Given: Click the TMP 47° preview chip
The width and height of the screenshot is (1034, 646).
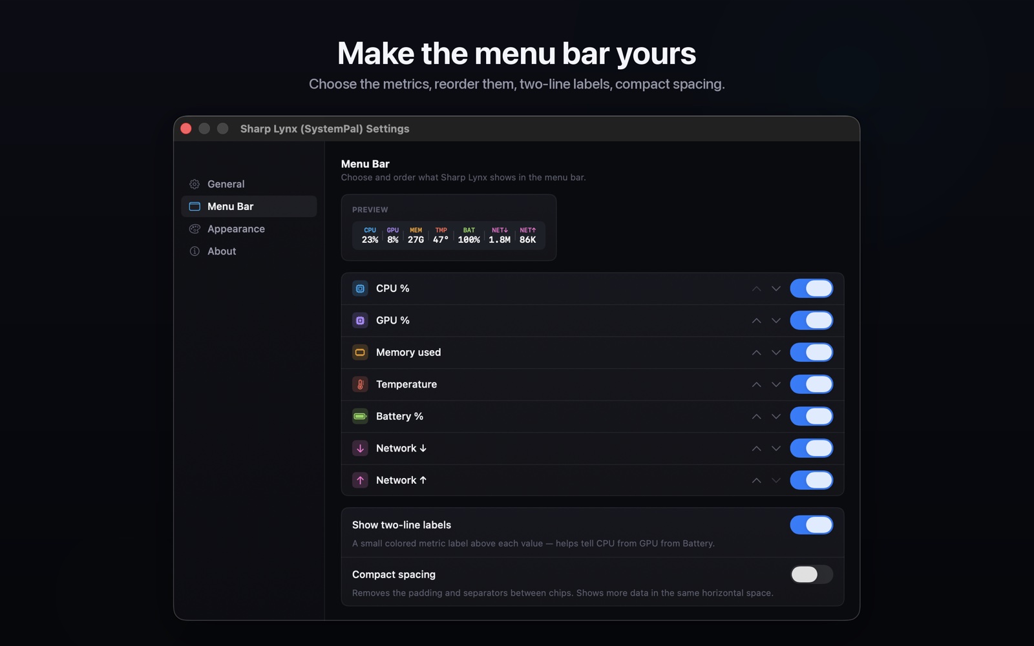Looking at the screenshot, I should coord(441,235).
